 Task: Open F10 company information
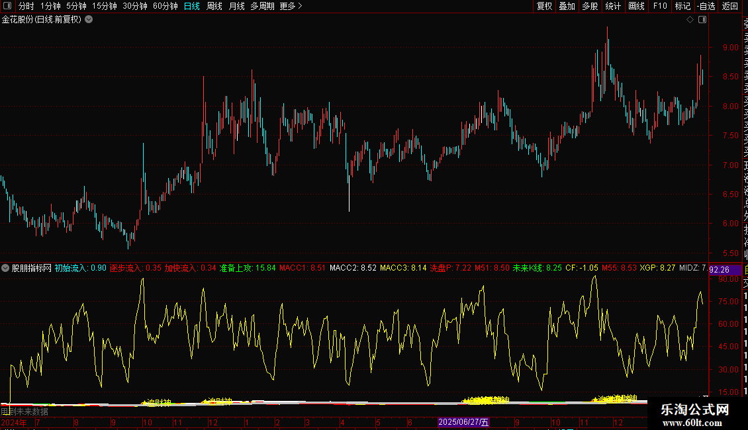[x=660, y=6]
